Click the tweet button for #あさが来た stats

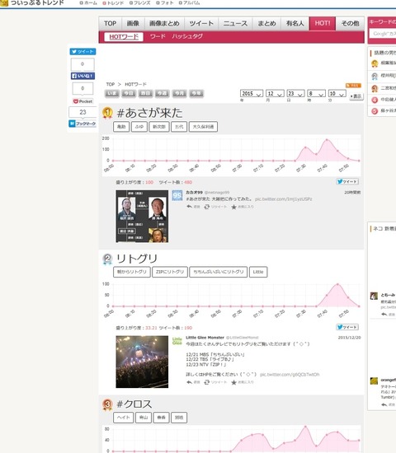(x=347, y=181)
